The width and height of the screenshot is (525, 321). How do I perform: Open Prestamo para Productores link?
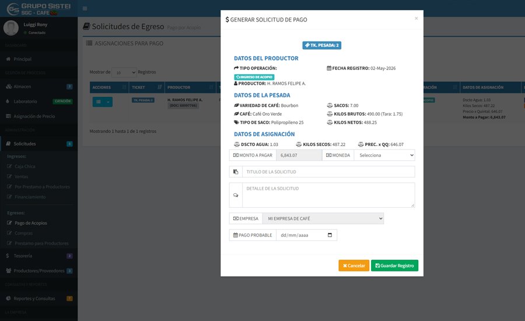(41, 243)
